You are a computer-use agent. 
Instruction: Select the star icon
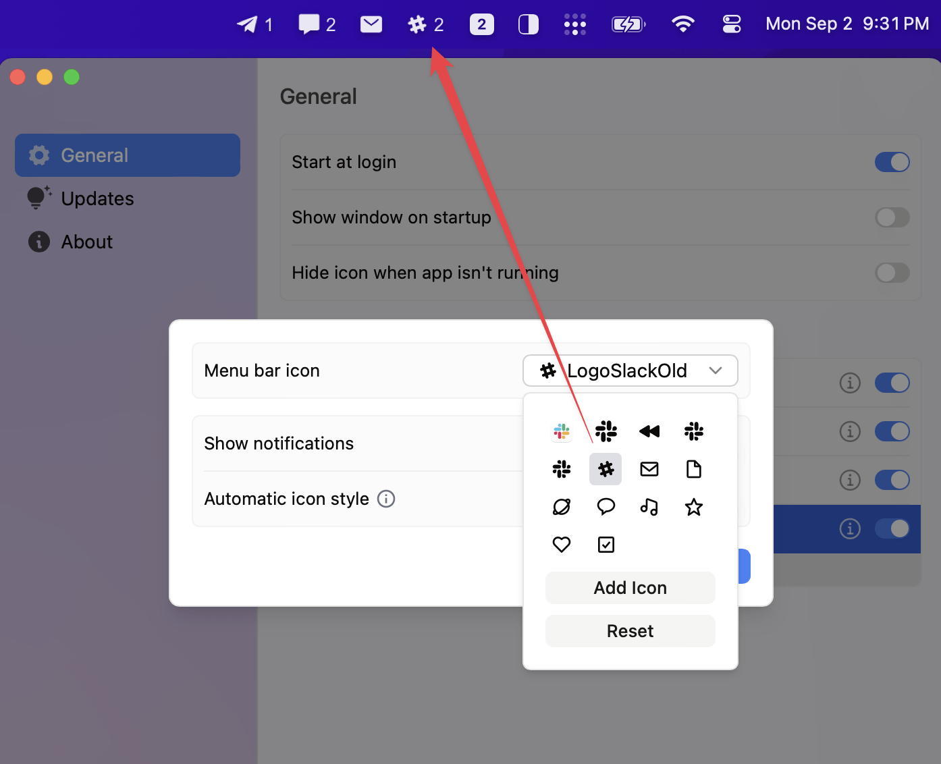tap(694, 507)
